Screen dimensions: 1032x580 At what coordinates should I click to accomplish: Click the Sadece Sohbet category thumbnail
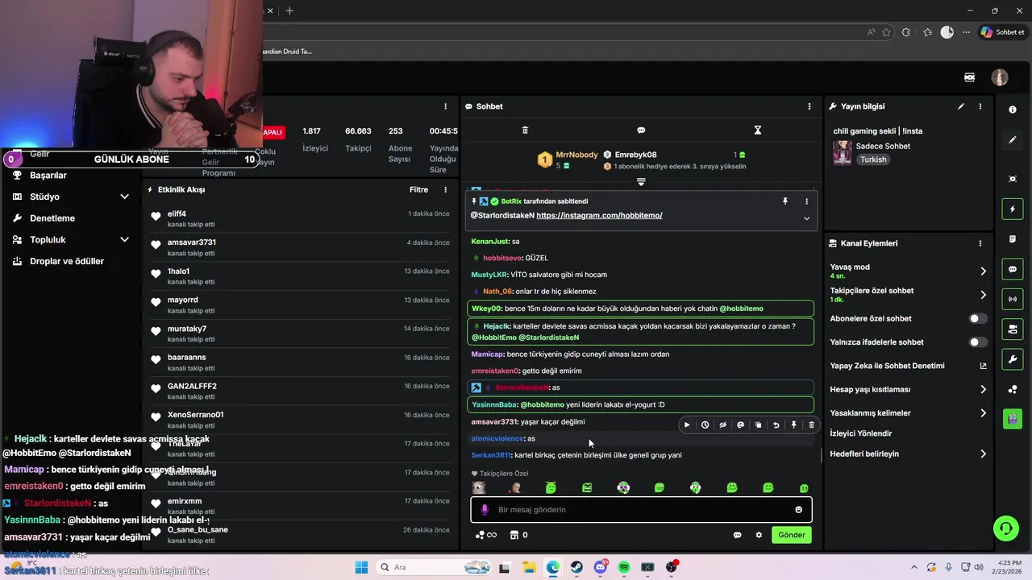point(842,153)
